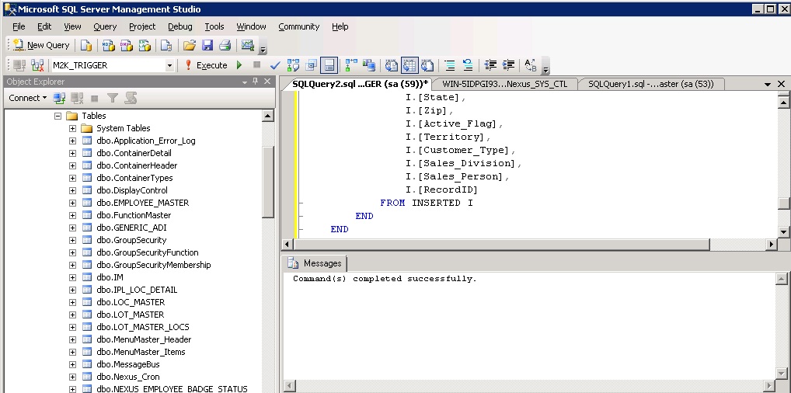The image size is (791, 393).
Task: Open the Tools menu
Action: tap(214, 26)
